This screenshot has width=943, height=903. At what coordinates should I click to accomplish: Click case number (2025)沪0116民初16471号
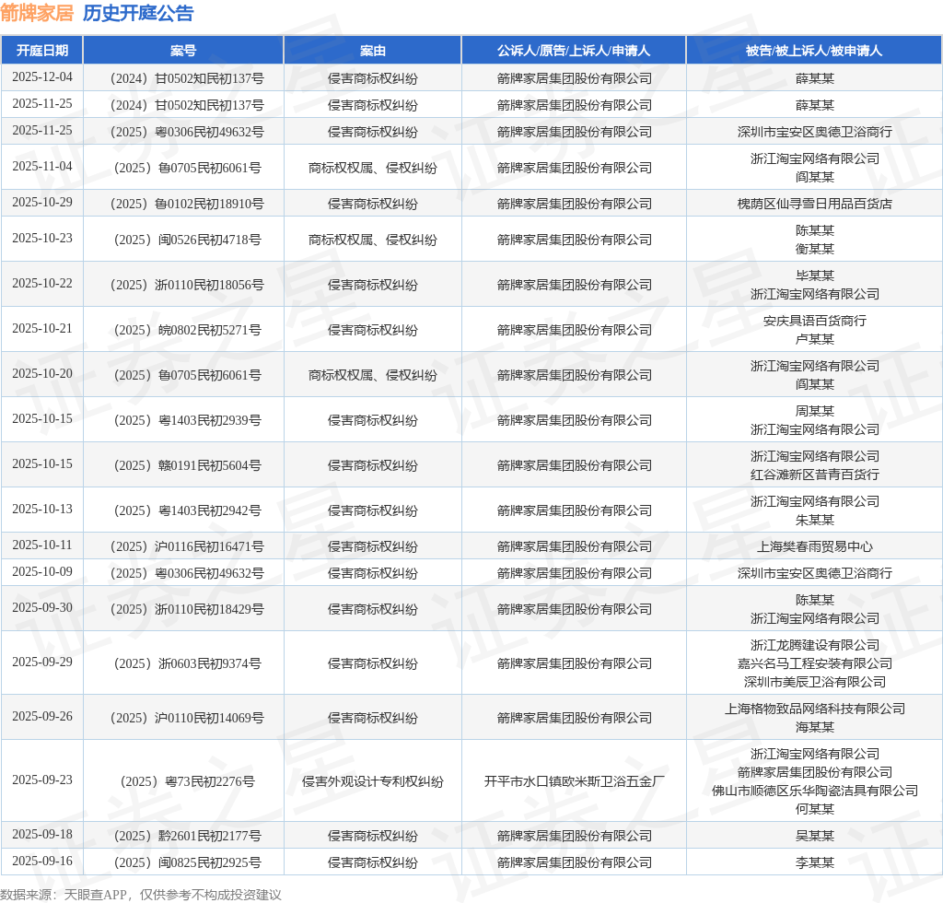tap(187, 546)
